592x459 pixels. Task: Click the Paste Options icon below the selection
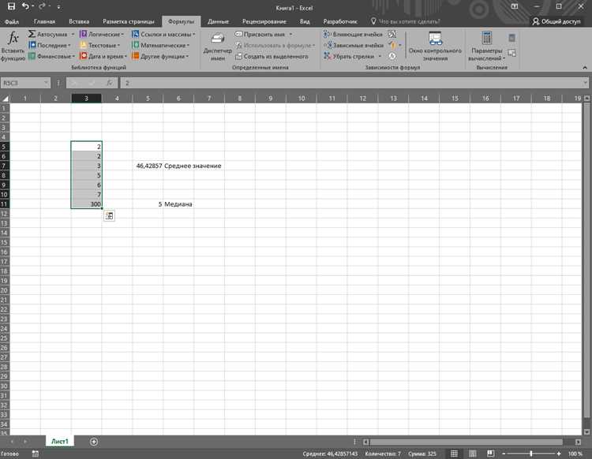click(x=109, y=216)
